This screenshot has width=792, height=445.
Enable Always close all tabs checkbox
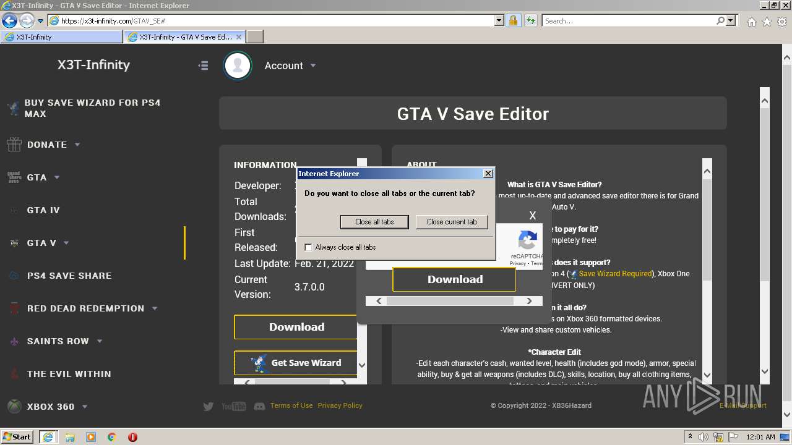(308, 247)
